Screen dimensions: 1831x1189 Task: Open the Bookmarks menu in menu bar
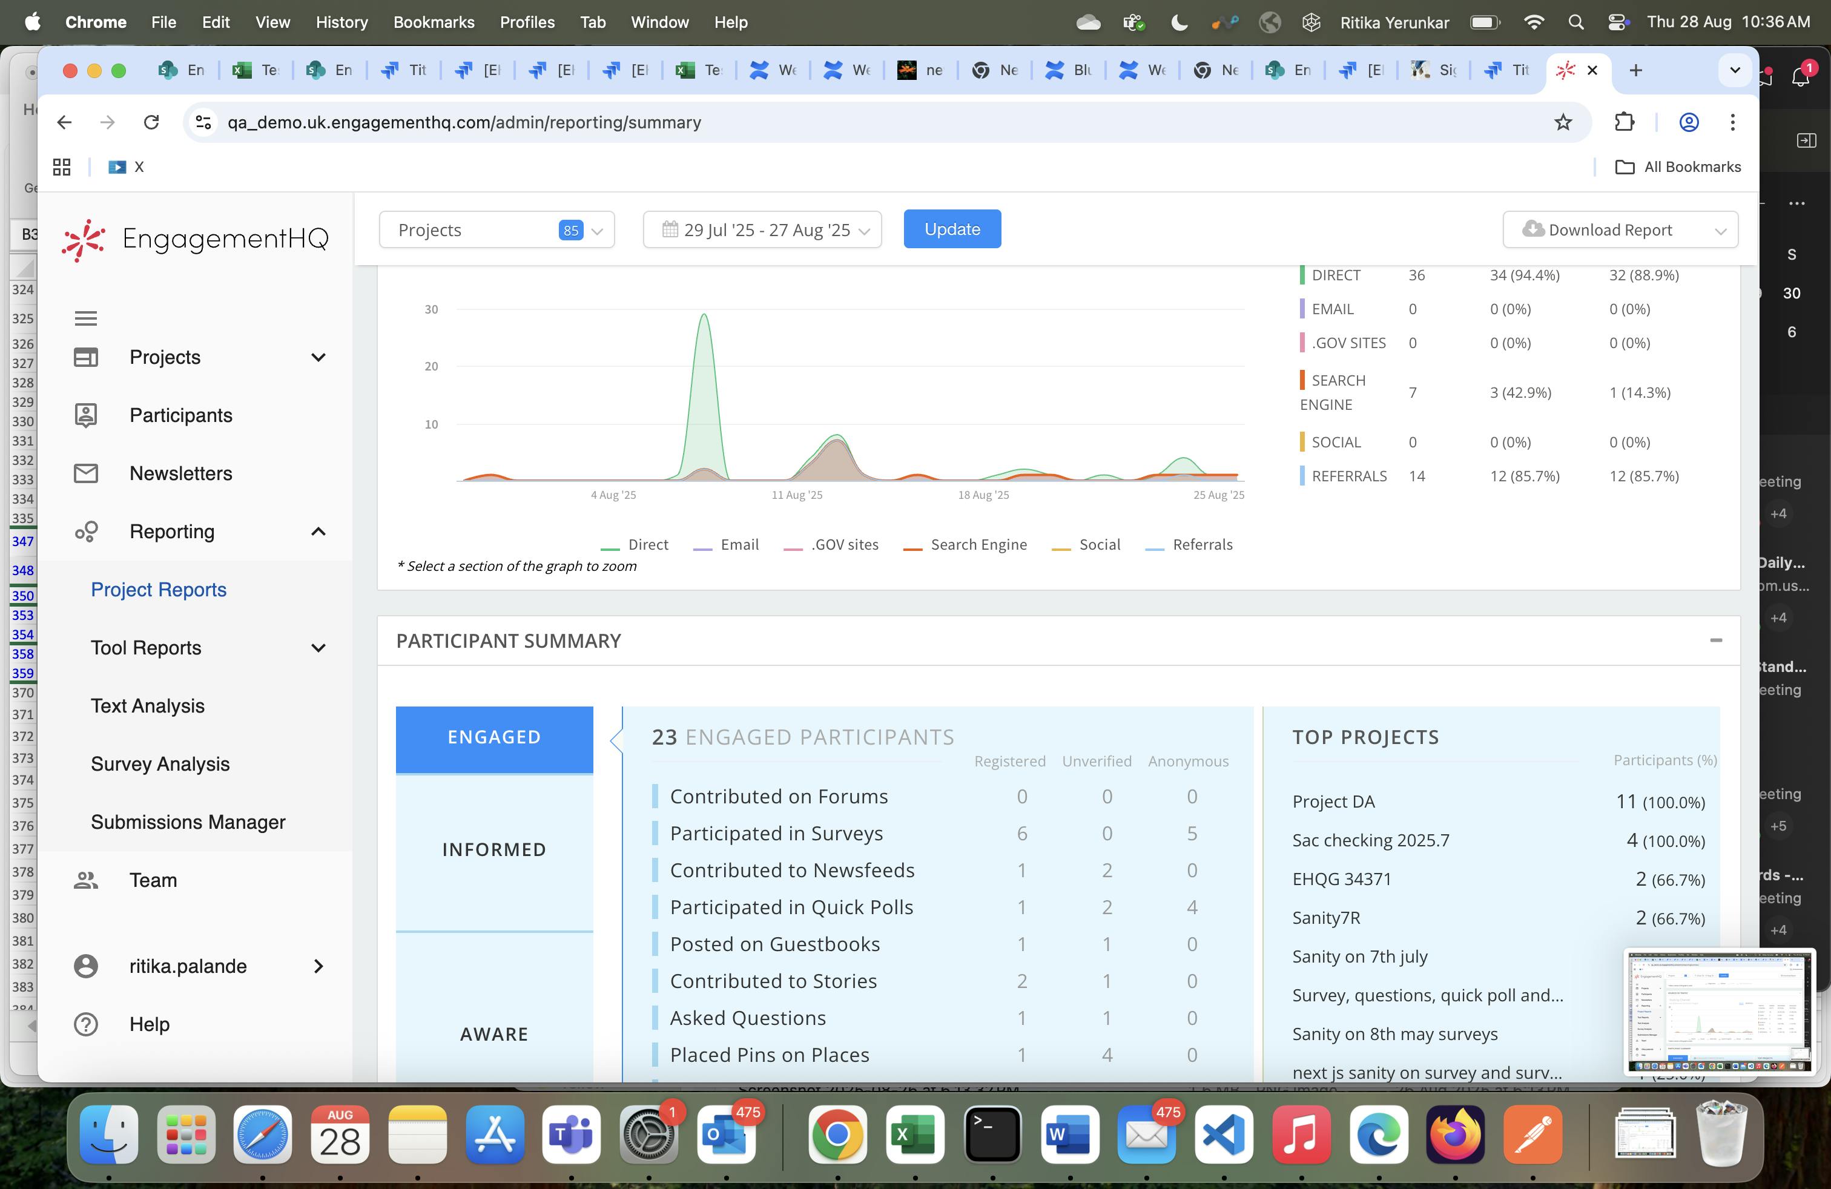click(433, 22)
